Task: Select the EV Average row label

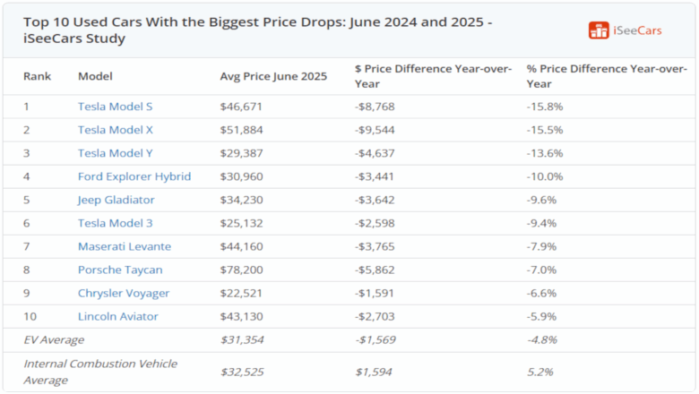Action: 54,339
